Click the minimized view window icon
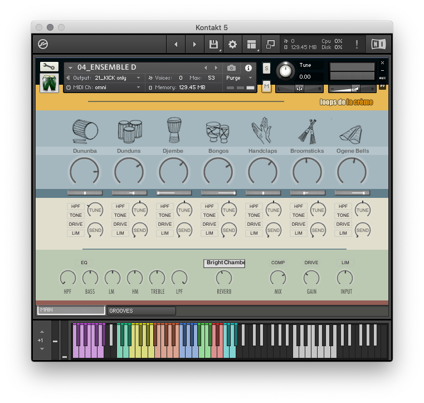The width and height of the screenshot is (424, 403). (x=270, y=44)
